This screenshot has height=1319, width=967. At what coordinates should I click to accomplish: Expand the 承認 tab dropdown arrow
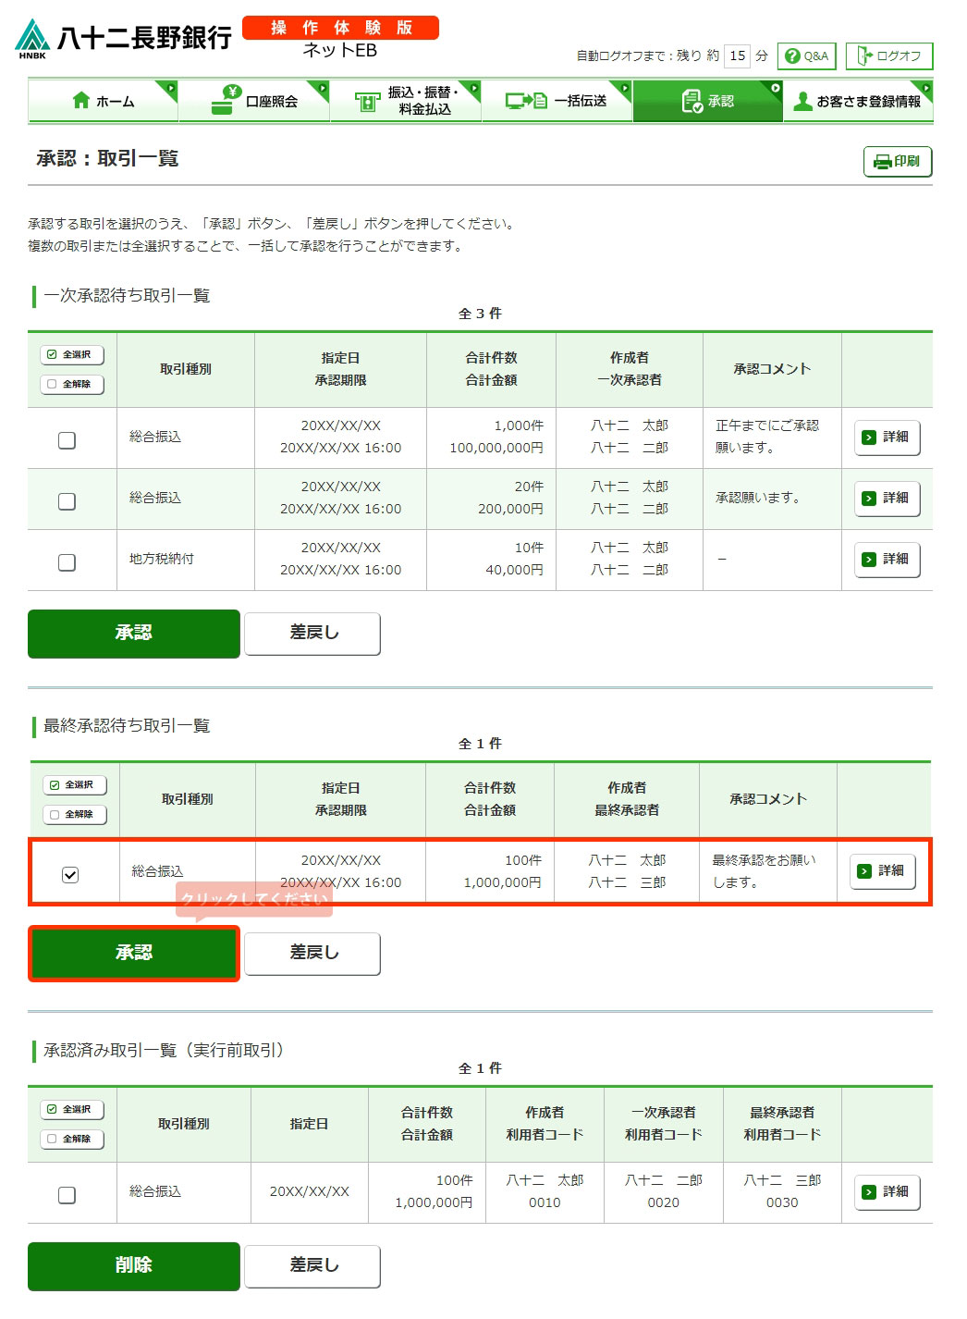775,88
